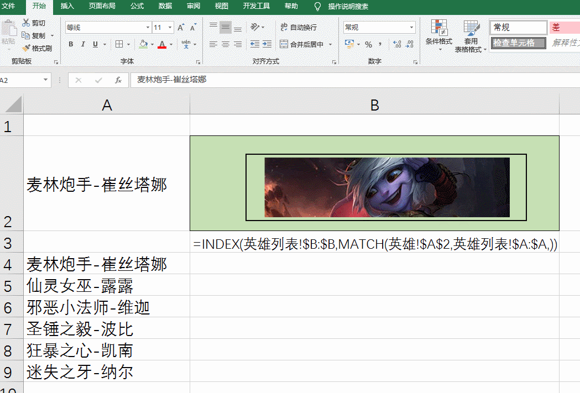
Task: Open the 文件 (File) tab
Action: pyautogui.click(x=8, y=6)
